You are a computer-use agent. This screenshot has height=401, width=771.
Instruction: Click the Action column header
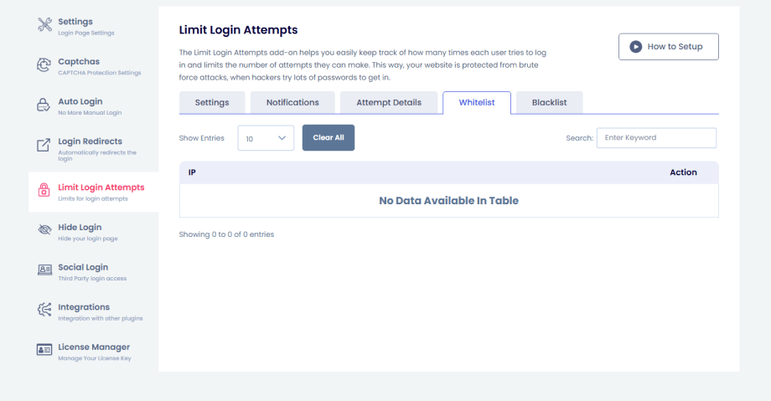(683, 172)
